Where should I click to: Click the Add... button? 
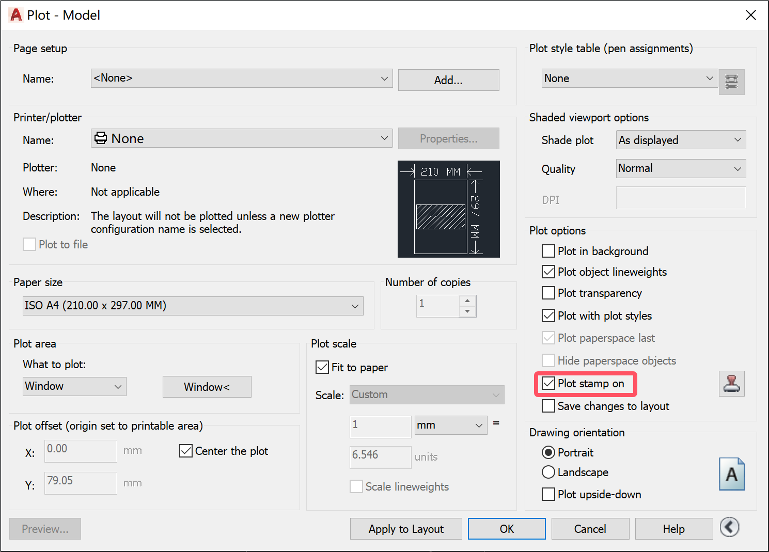point(448,80)
